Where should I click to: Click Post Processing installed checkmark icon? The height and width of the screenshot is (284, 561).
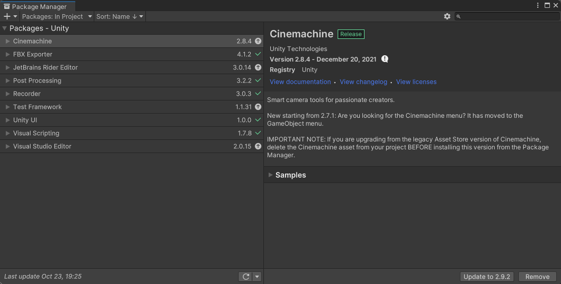258,80
